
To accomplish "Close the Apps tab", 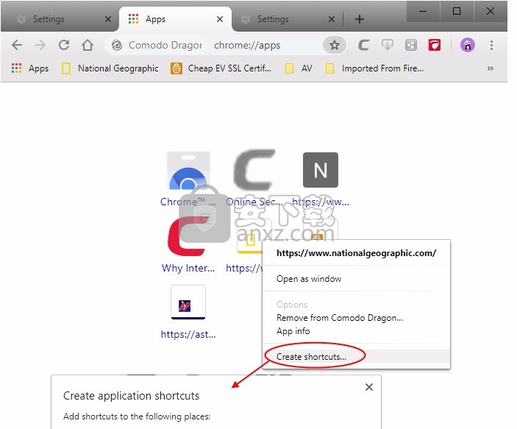I will (x=220, y=19).
